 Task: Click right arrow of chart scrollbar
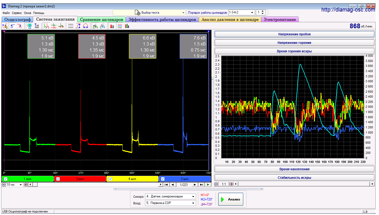tap(372, 184)
